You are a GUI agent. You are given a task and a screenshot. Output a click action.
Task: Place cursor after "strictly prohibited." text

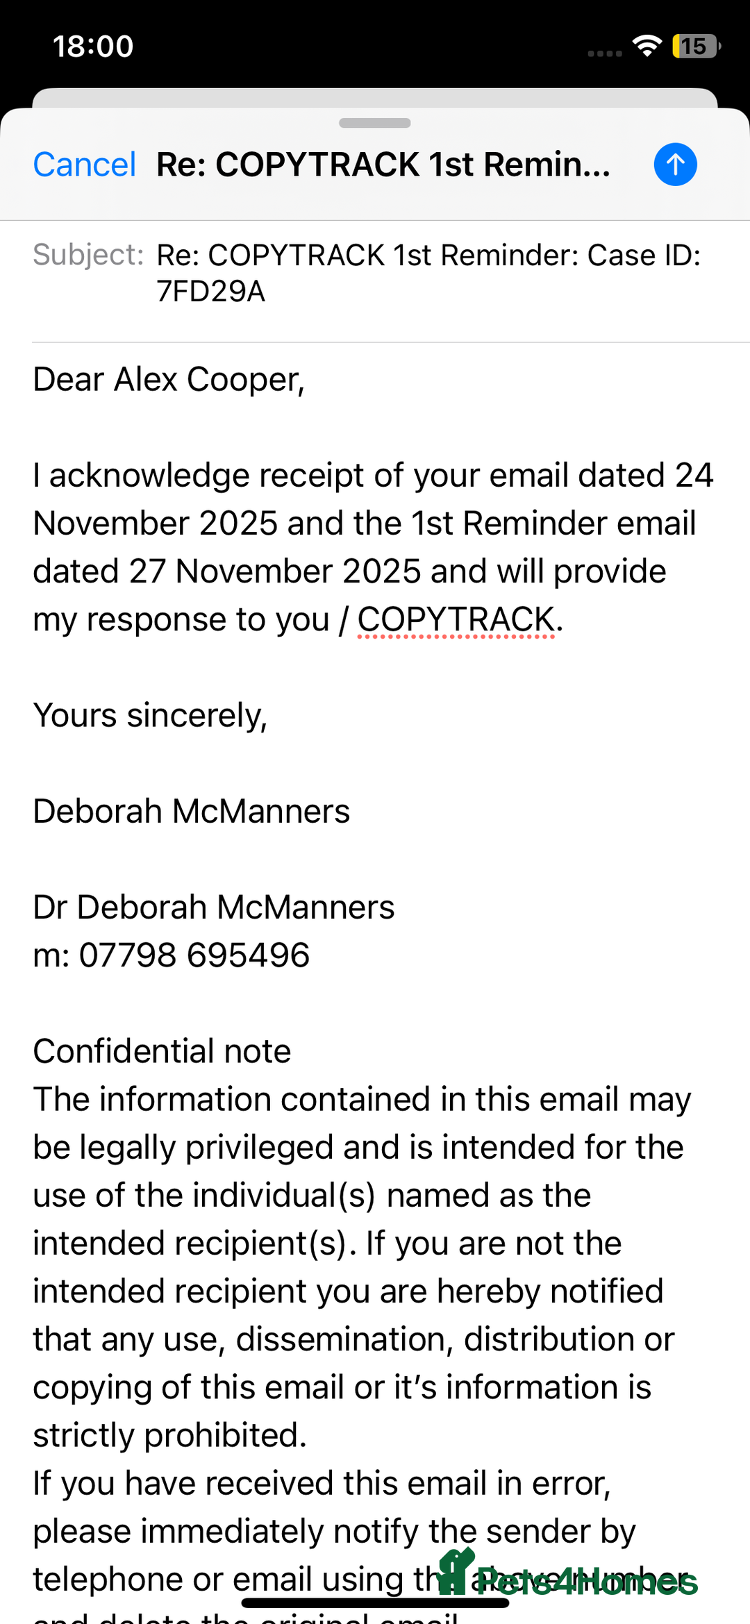(x=308, y=1435)
